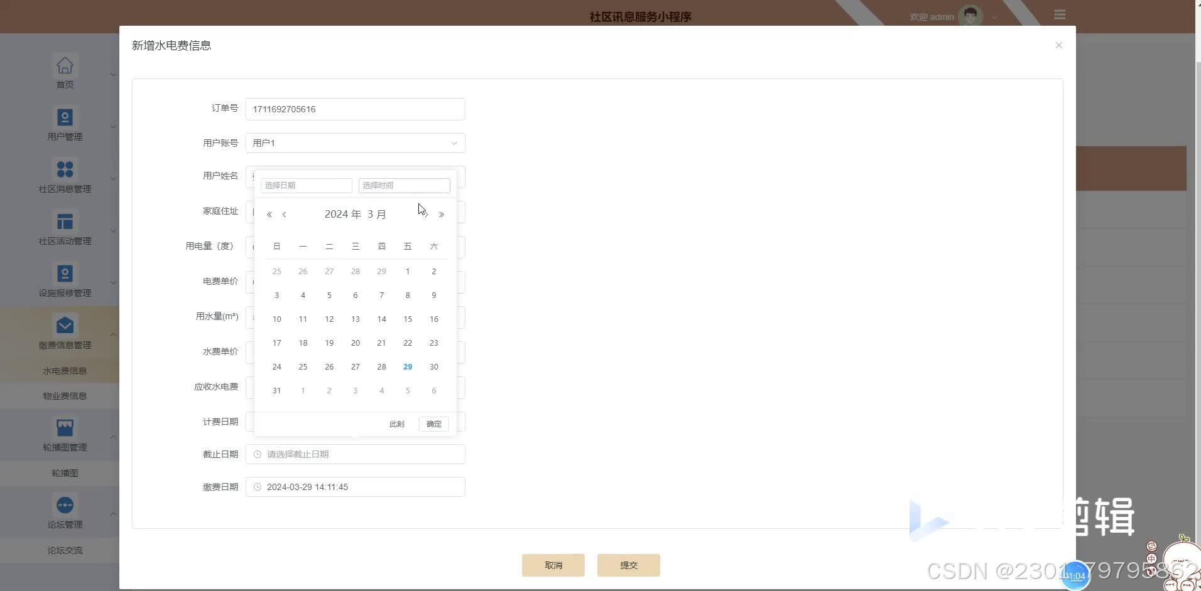The width and height of the screenshot is (1201, 591).
Task: Expand admin account dropdown arrow
Action: (994, 18)
